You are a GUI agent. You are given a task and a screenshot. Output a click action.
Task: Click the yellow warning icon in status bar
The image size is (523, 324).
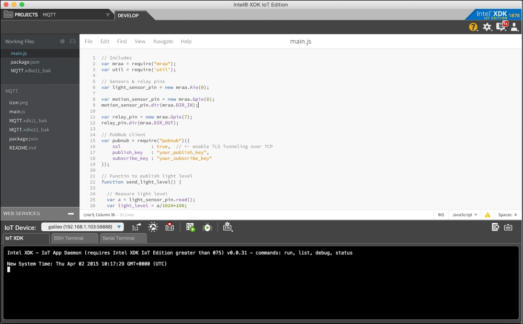pyautogui.click(x=487, y=215)
